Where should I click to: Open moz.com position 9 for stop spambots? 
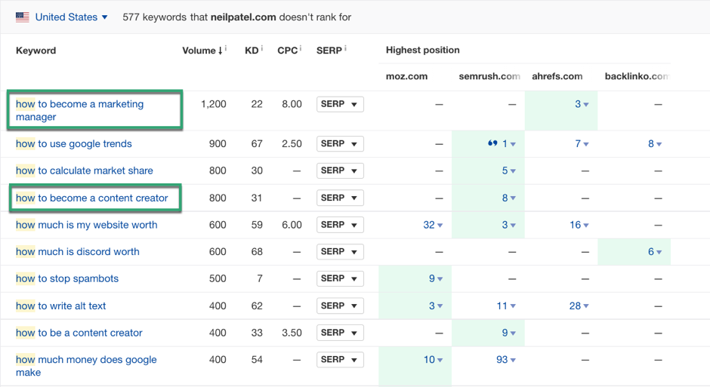pyautogui.click(x=436, y=278)
